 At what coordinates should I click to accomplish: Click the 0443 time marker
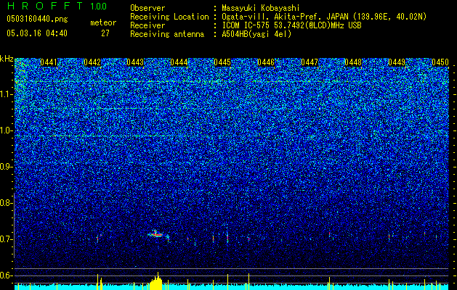click(x=135, y=62)
